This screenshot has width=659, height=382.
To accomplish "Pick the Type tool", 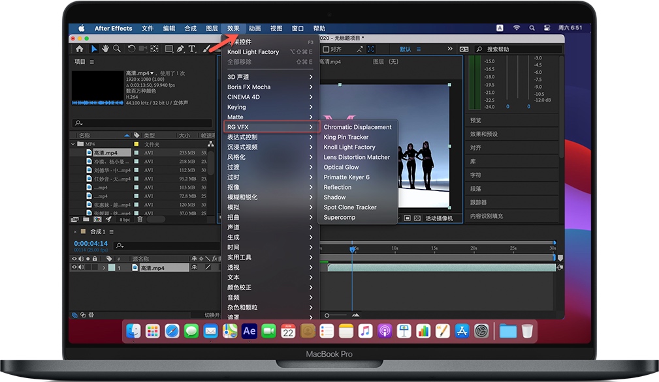I will click(191, 48).
